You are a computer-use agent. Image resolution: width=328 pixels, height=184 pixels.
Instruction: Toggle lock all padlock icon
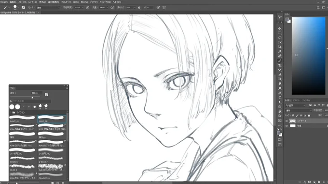pyautogui.click(x=309, y=115)
